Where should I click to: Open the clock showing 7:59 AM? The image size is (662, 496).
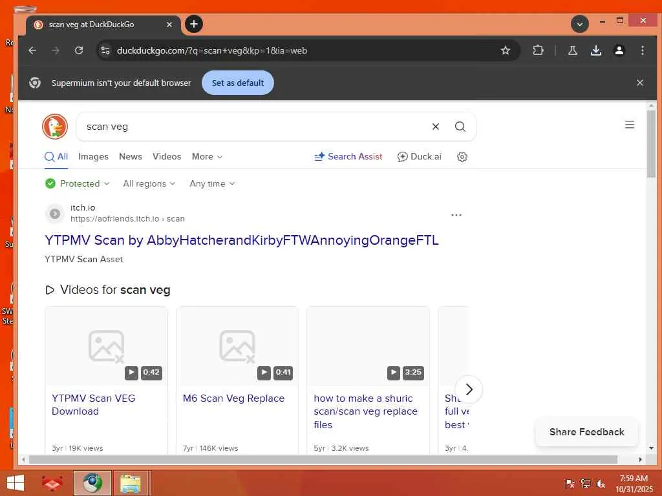pos(634,484)
